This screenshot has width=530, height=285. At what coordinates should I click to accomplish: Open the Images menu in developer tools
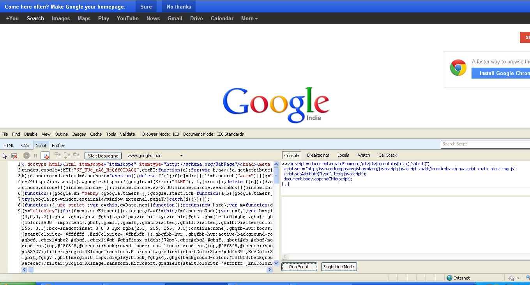79,134
